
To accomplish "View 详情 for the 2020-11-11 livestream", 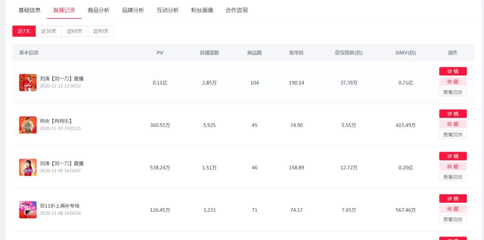I will 453,71.
